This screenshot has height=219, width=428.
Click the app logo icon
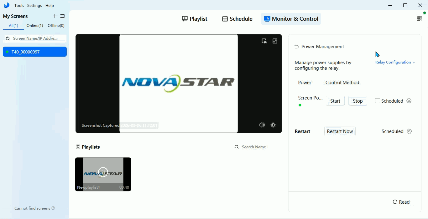[7, 5]
